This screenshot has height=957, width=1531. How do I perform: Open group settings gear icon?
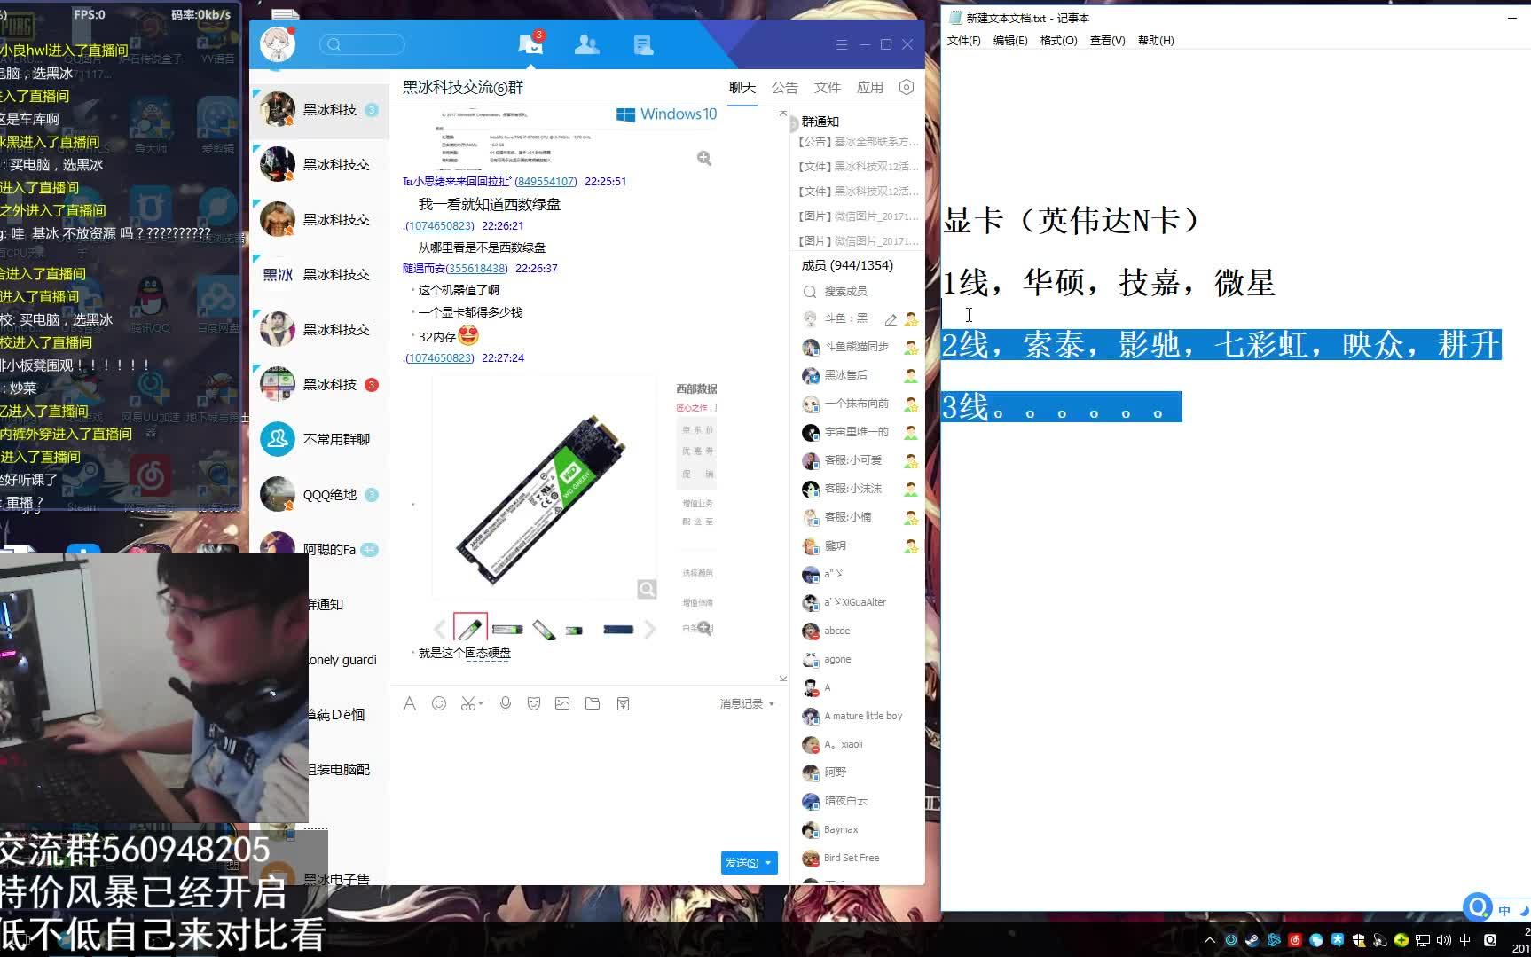point(906,87)
